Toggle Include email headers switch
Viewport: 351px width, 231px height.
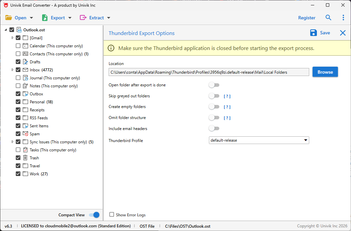point(214,128)
